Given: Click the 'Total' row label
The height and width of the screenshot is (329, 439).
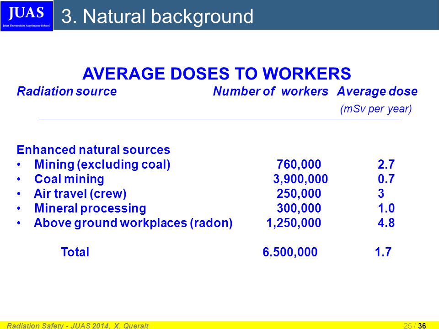Looking at the screenshot, I should pos(75,252).
